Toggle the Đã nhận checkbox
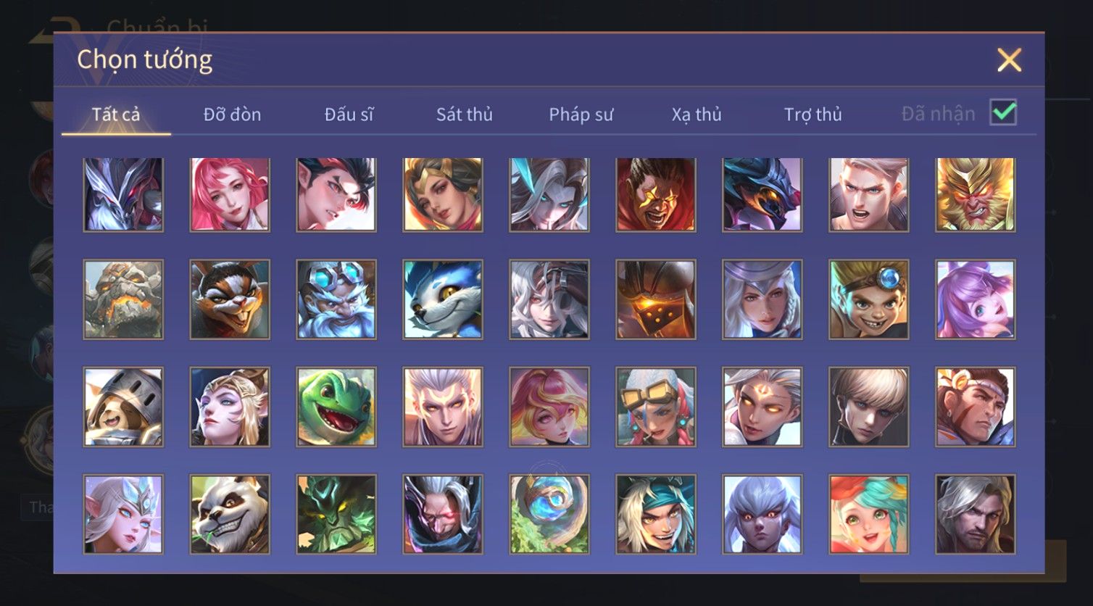This screenshot has width=1093, height=606. click(x=1003, y=113)
